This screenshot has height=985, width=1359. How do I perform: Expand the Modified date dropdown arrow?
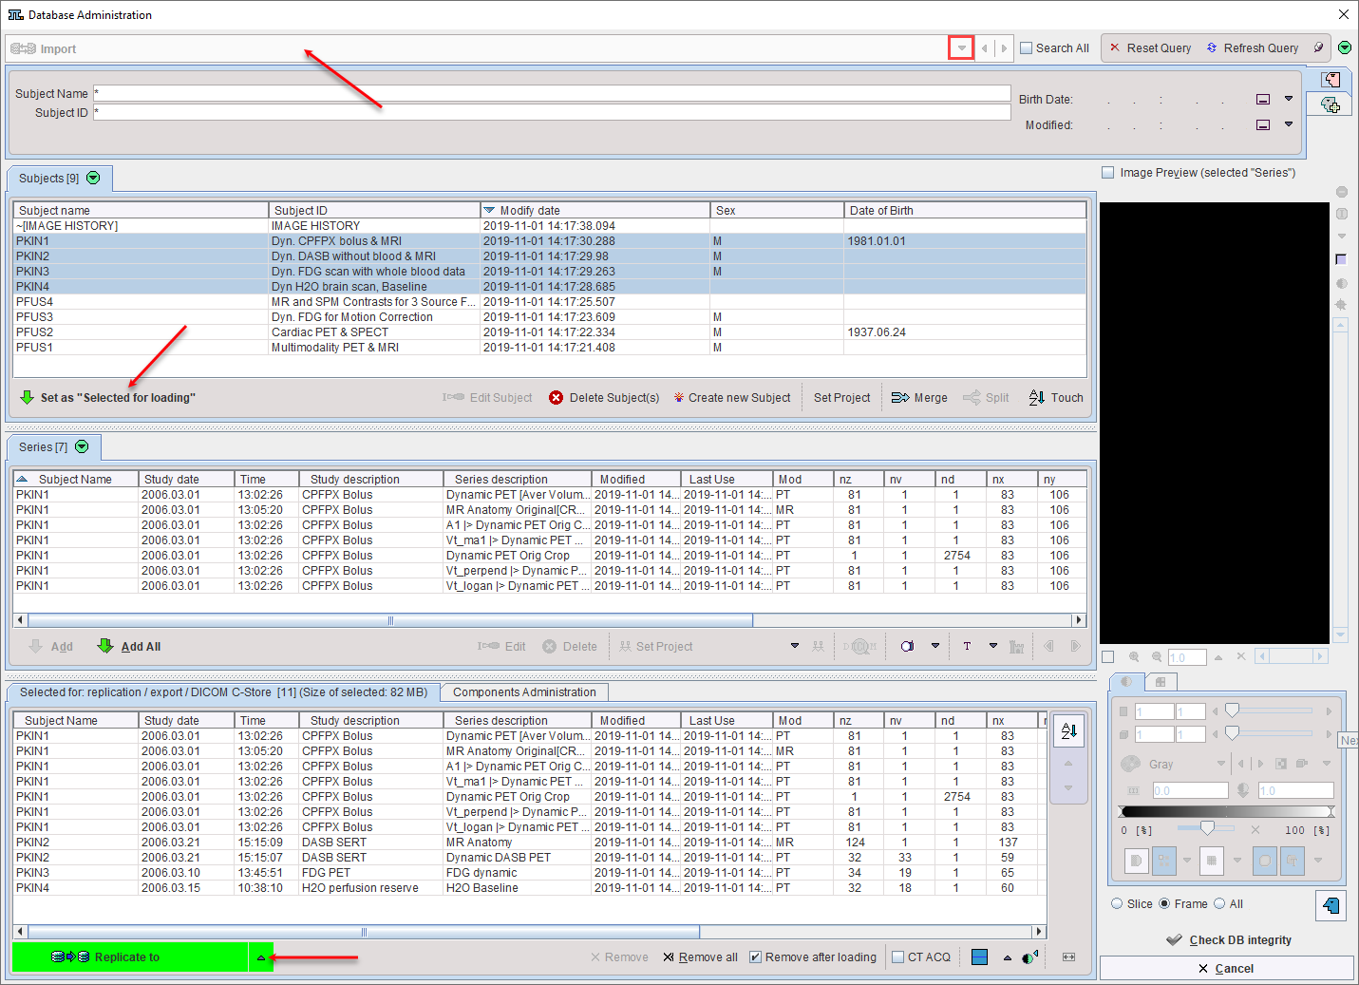point(1289,124)
